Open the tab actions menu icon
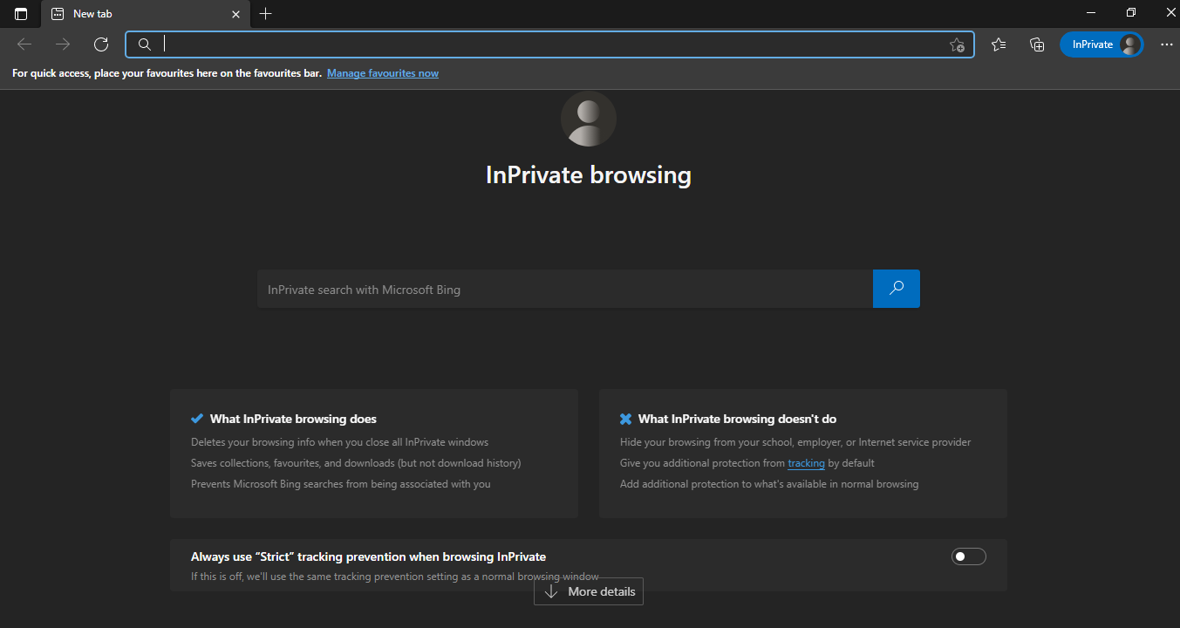The height and width of the screenshot is (628, 1180). click(x=21, y=14)
